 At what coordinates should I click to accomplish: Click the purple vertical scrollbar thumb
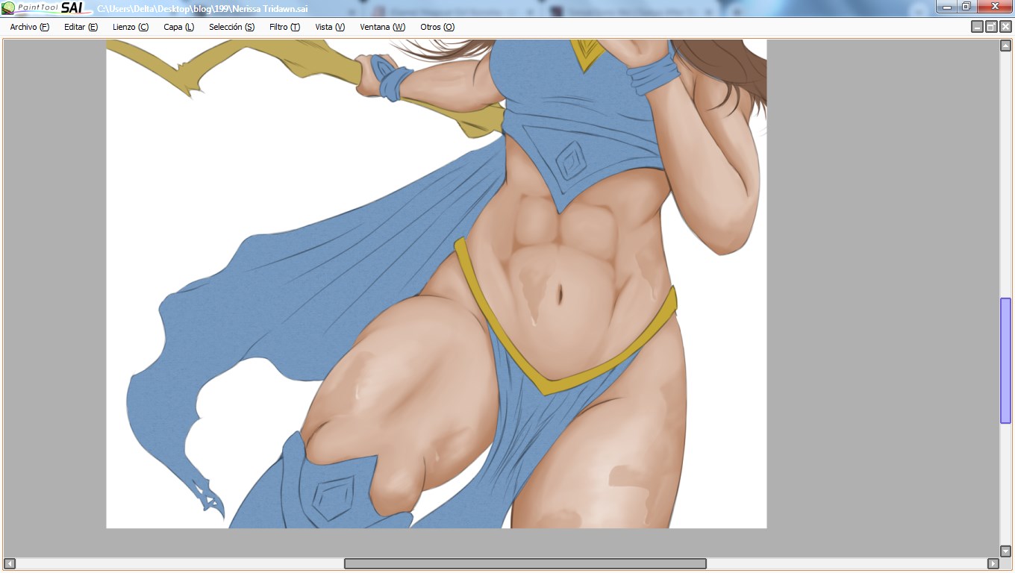click(x=1005, y=360)
